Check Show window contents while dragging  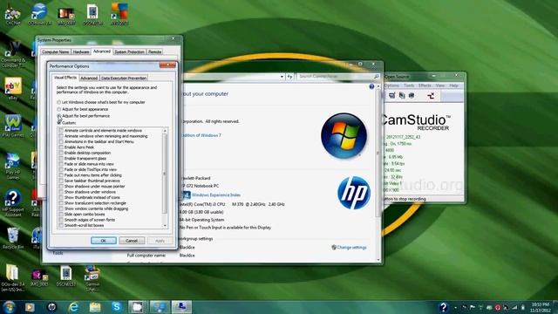coord(61,208)
